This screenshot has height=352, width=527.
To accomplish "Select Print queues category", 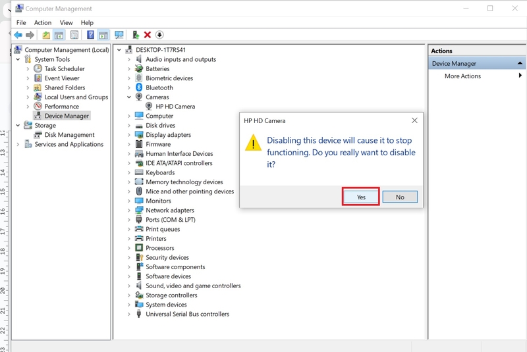I will [163, 229].
